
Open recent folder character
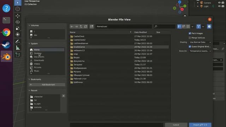(x=45, y=97)
